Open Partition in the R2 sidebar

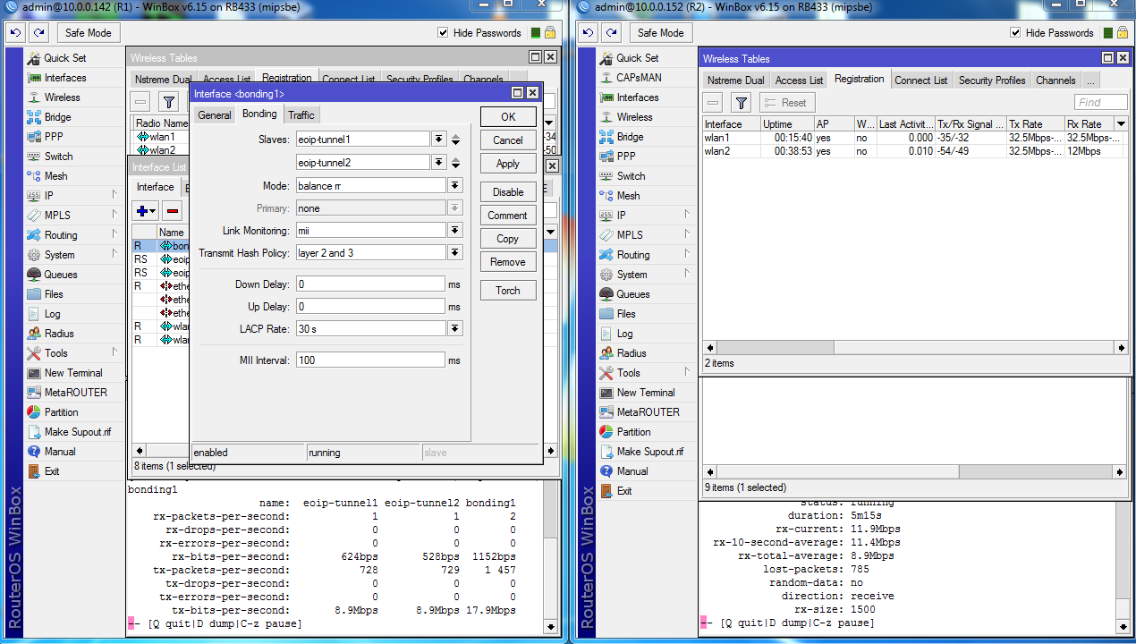633,432
